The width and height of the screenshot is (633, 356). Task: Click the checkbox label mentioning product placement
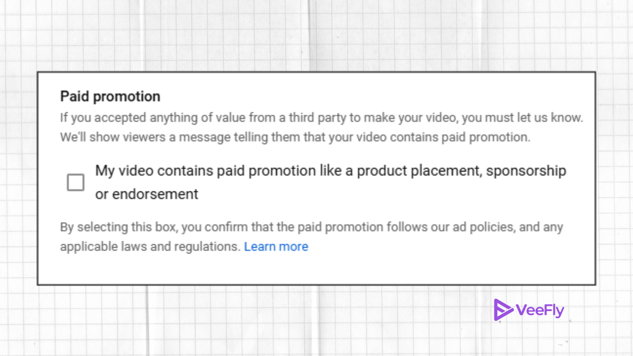tap(330, 170)
